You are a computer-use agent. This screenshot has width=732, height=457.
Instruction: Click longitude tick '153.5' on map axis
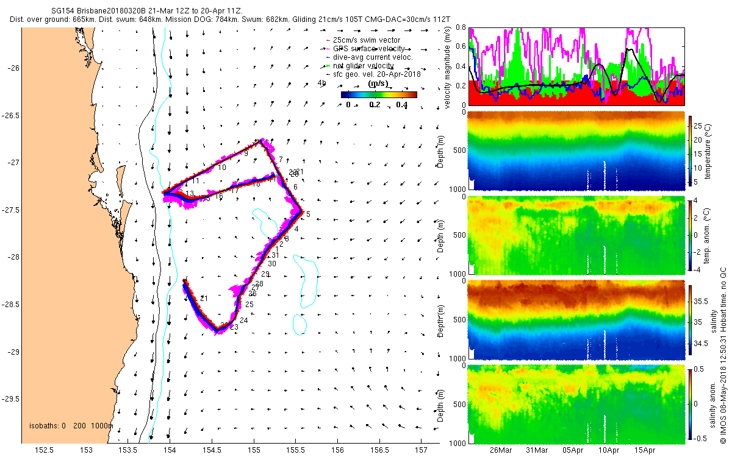(x=127, y=450)
